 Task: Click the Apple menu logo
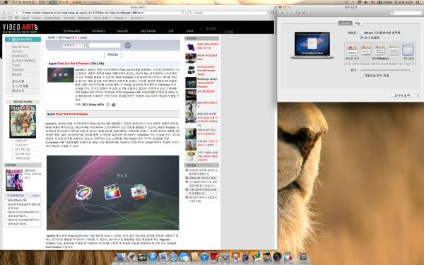point(6,2)
